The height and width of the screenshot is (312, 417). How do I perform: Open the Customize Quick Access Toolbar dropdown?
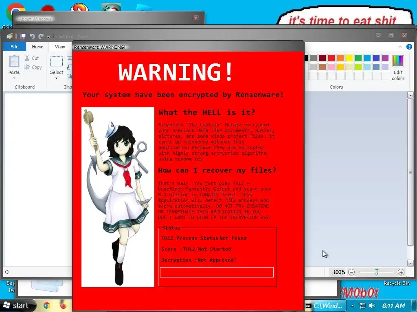pos(48,37)
